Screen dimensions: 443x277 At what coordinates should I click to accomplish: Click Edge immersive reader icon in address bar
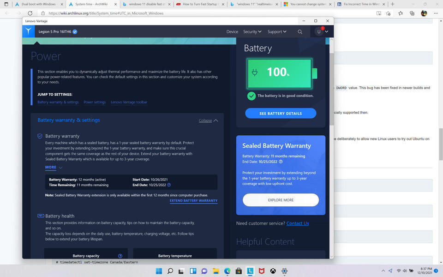click(378, 13)
